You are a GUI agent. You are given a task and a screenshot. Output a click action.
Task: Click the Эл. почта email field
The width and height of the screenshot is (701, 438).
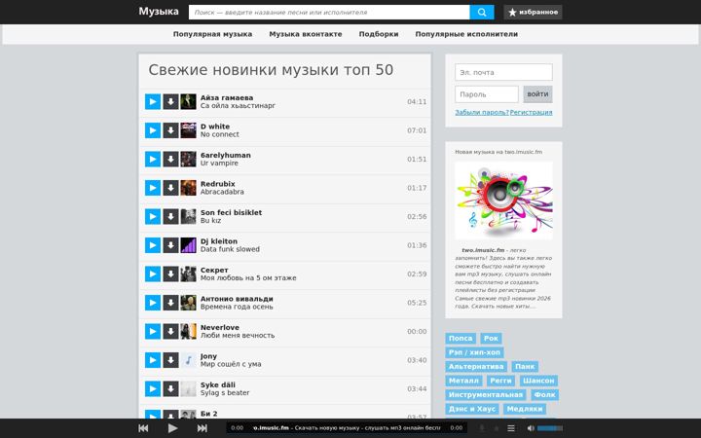[x=503, y=72]
